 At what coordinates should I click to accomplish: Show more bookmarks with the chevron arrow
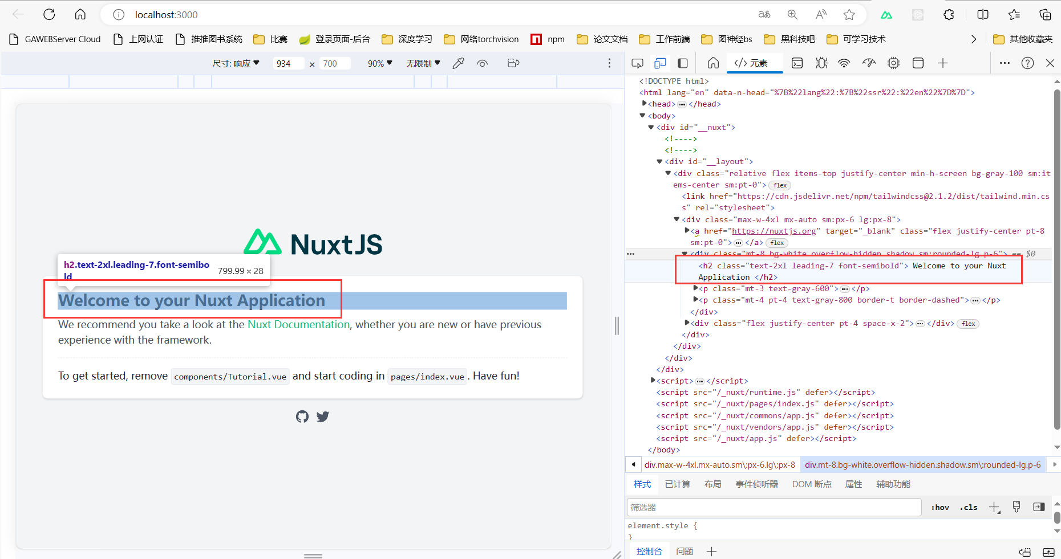tap(974, 39)
